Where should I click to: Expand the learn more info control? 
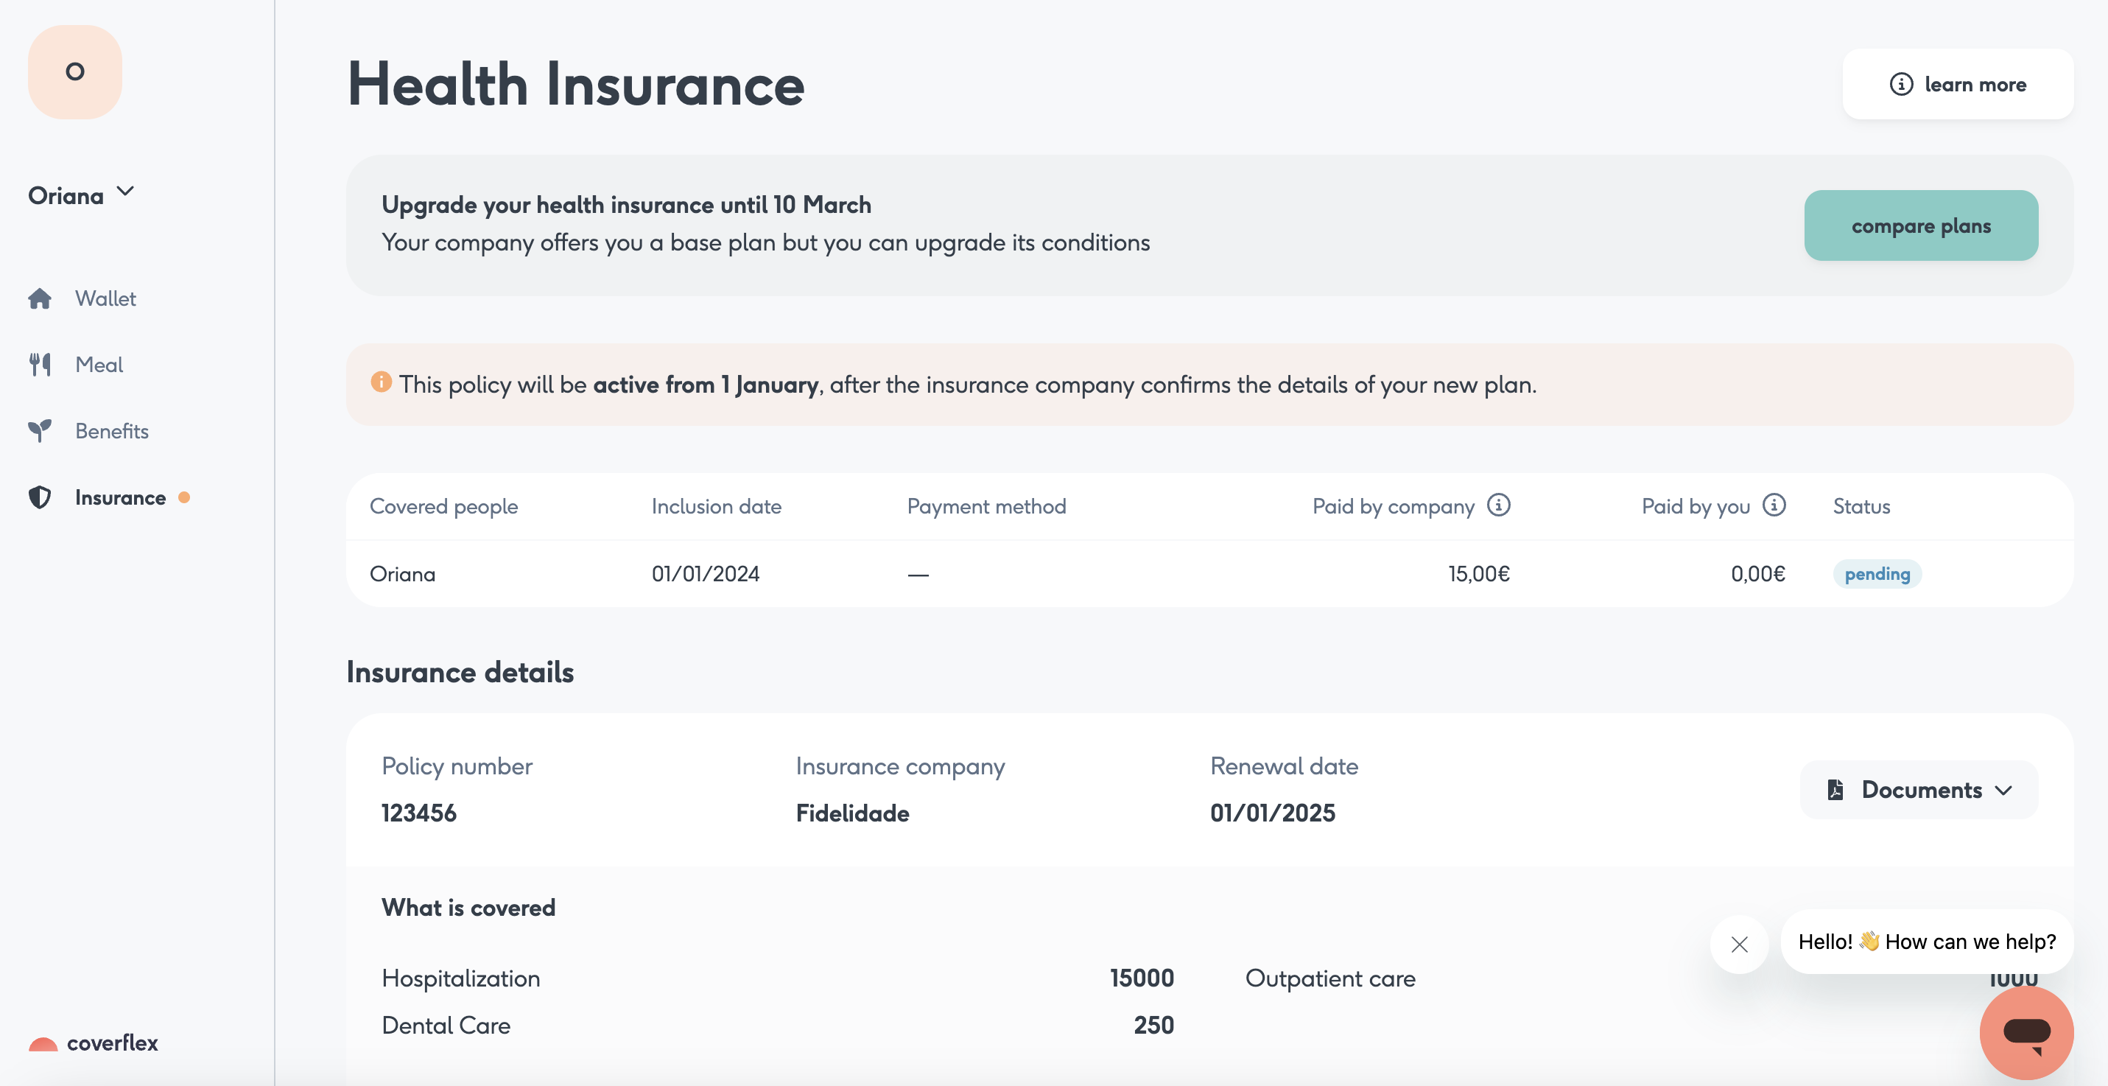coord(1901,84)
